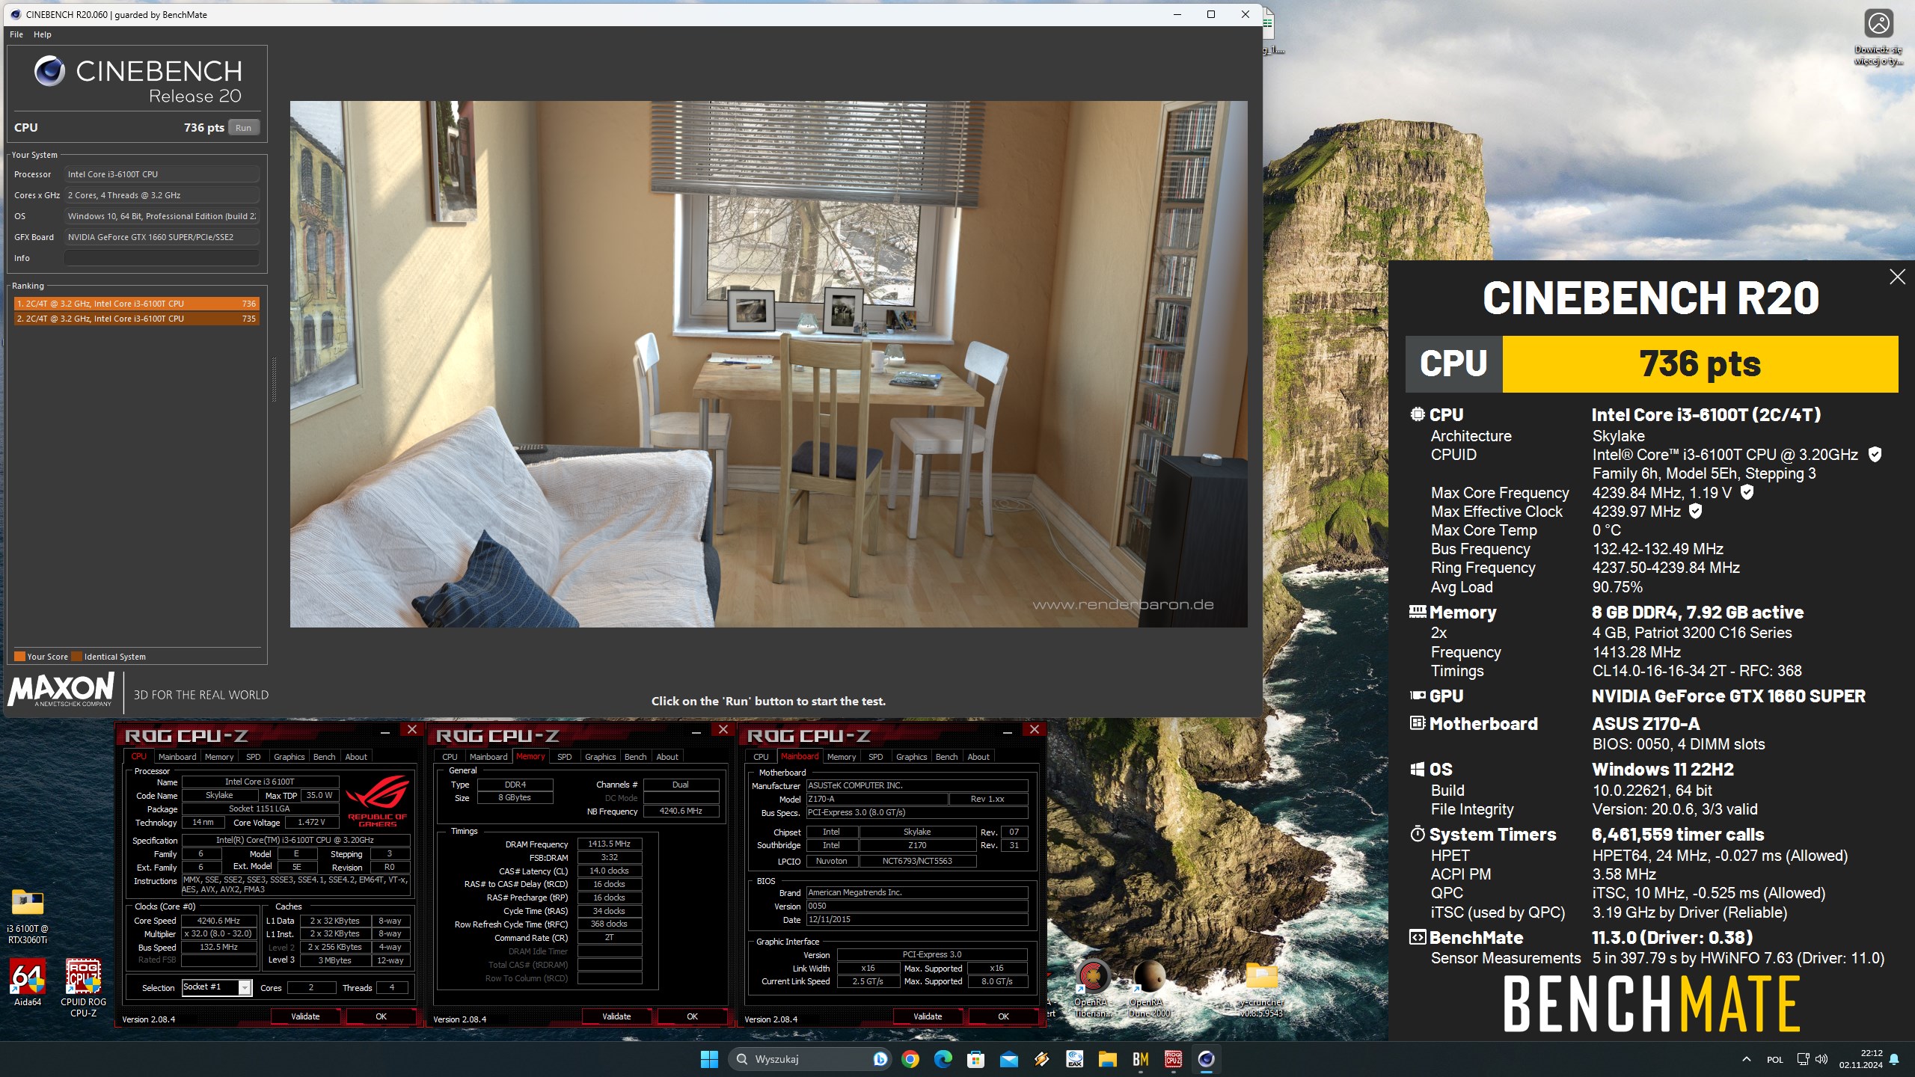The width and height of the screenshot is (1915, 1077).
Task: Click the EAX app icon on the taskbar
Action: (x=1075, y=1059)
